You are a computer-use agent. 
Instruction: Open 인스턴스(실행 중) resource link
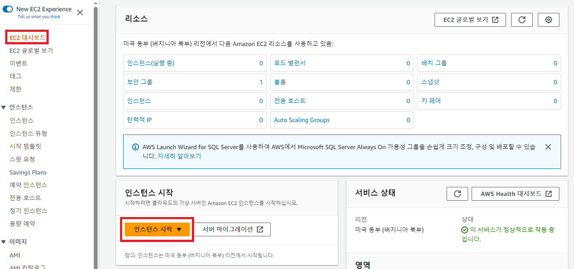pos(151,63)
